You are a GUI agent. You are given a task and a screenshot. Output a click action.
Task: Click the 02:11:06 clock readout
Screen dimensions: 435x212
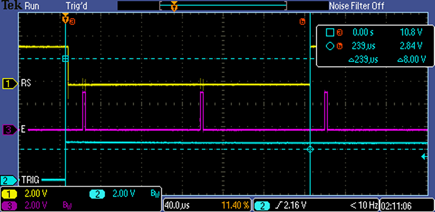point(399,206)
